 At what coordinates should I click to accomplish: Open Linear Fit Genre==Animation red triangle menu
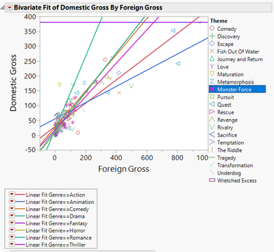12,201
